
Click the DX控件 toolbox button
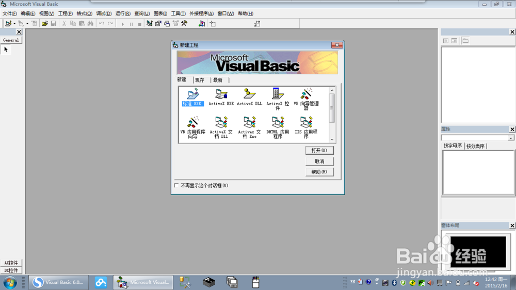click(x=11, y=270)
